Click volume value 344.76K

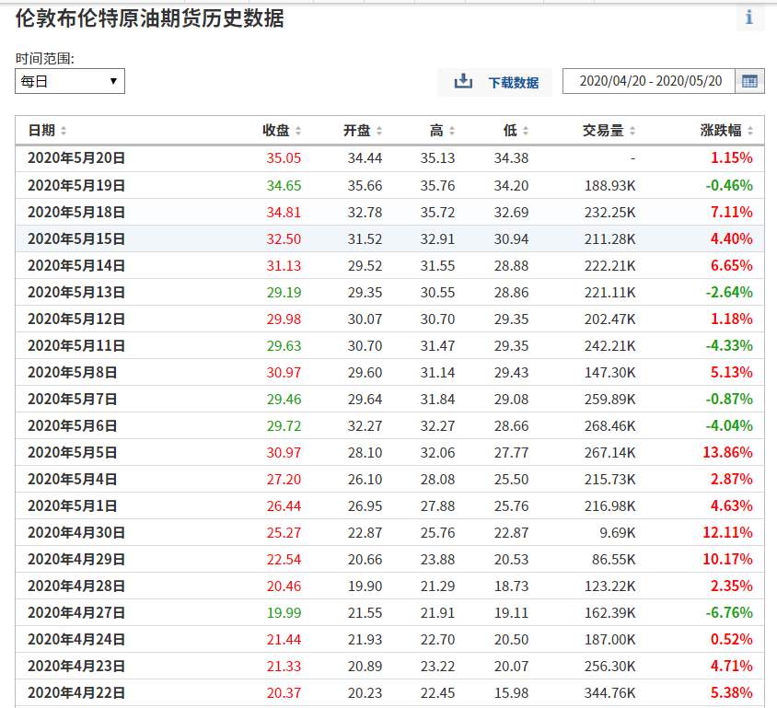pos(610,693)
